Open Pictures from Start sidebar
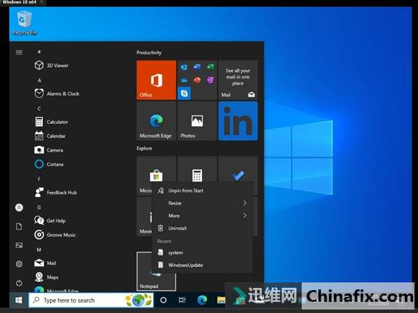Viewport: 418px width, 313px height. (19, 245)
